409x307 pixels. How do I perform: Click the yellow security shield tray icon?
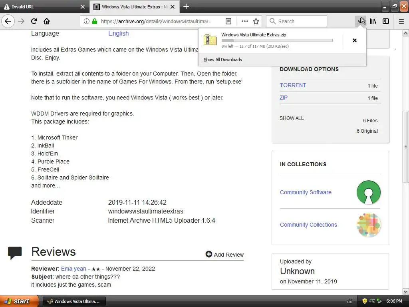tap(365, 301)
